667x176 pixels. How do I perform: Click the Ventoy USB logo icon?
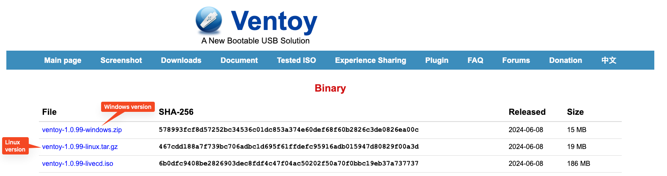tap(209, 20)
